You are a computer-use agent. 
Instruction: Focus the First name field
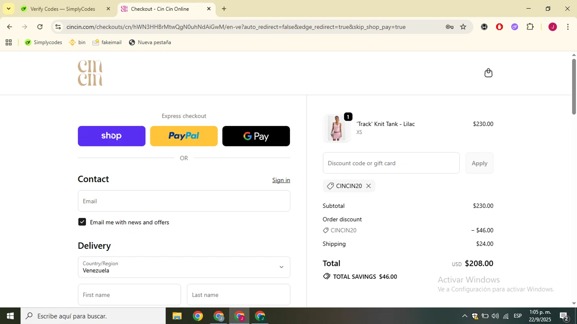coord(129,295)
